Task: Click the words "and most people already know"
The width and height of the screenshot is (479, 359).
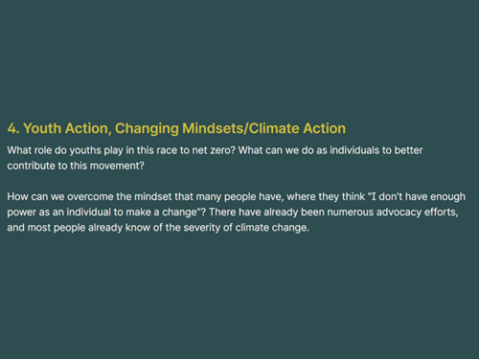Action: (79, 228)
